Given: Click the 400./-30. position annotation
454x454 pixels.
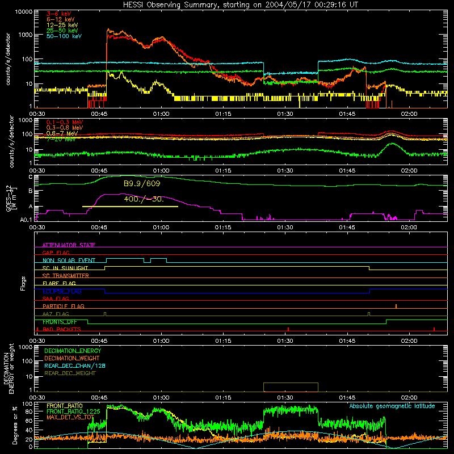Looking at the screenshot, I should [x=144, y=199].
